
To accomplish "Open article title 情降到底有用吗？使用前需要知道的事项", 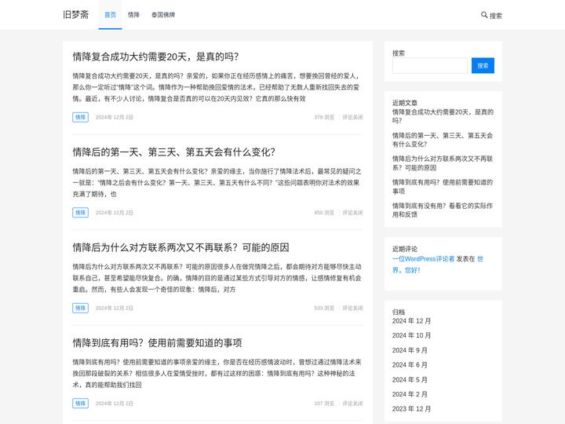I will [x=157, y=343].
